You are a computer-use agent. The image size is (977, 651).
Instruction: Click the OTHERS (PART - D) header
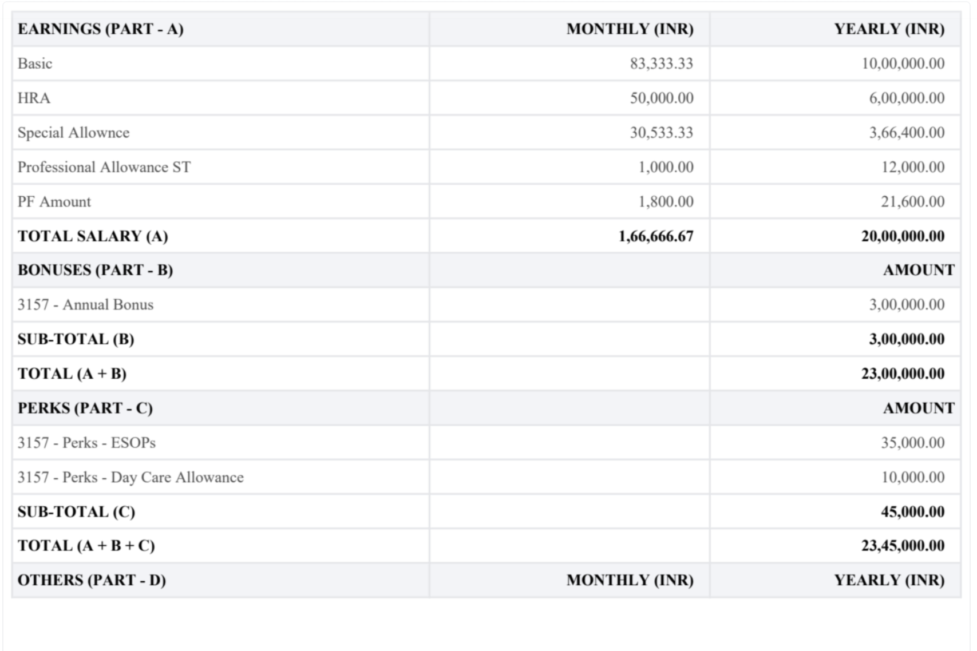point(92,580)
